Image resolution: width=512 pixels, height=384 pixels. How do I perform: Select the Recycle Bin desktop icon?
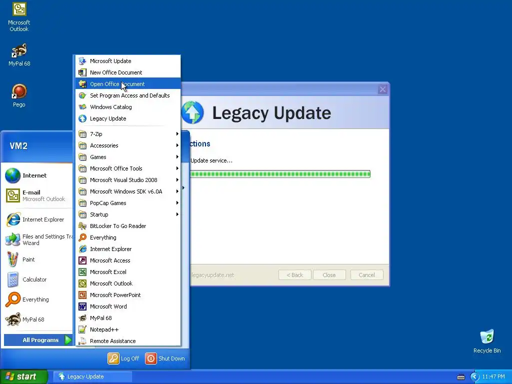tap(487, 341)
